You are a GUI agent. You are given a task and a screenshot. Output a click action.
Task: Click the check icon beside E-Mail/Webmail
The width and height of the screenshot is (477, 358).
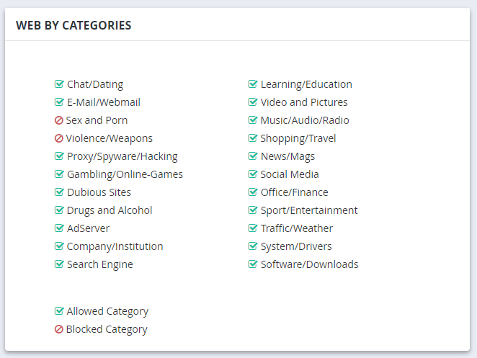(x=59, y=102)
